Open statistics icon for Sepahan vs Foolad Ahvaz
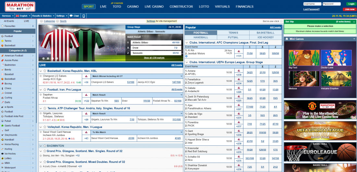This screenshot has height=172, width=357. (86, 95)
